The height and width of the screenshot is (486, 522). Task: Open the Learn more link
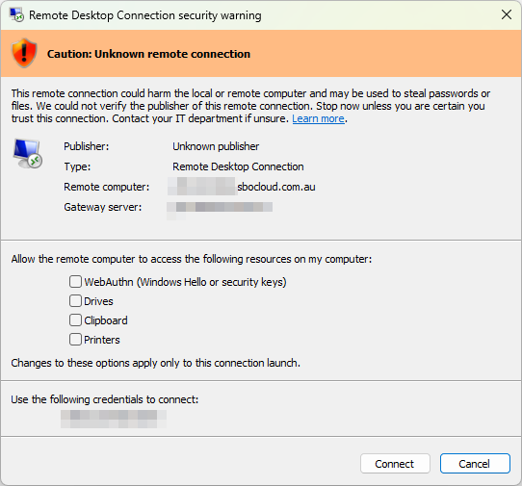[318, 118]
